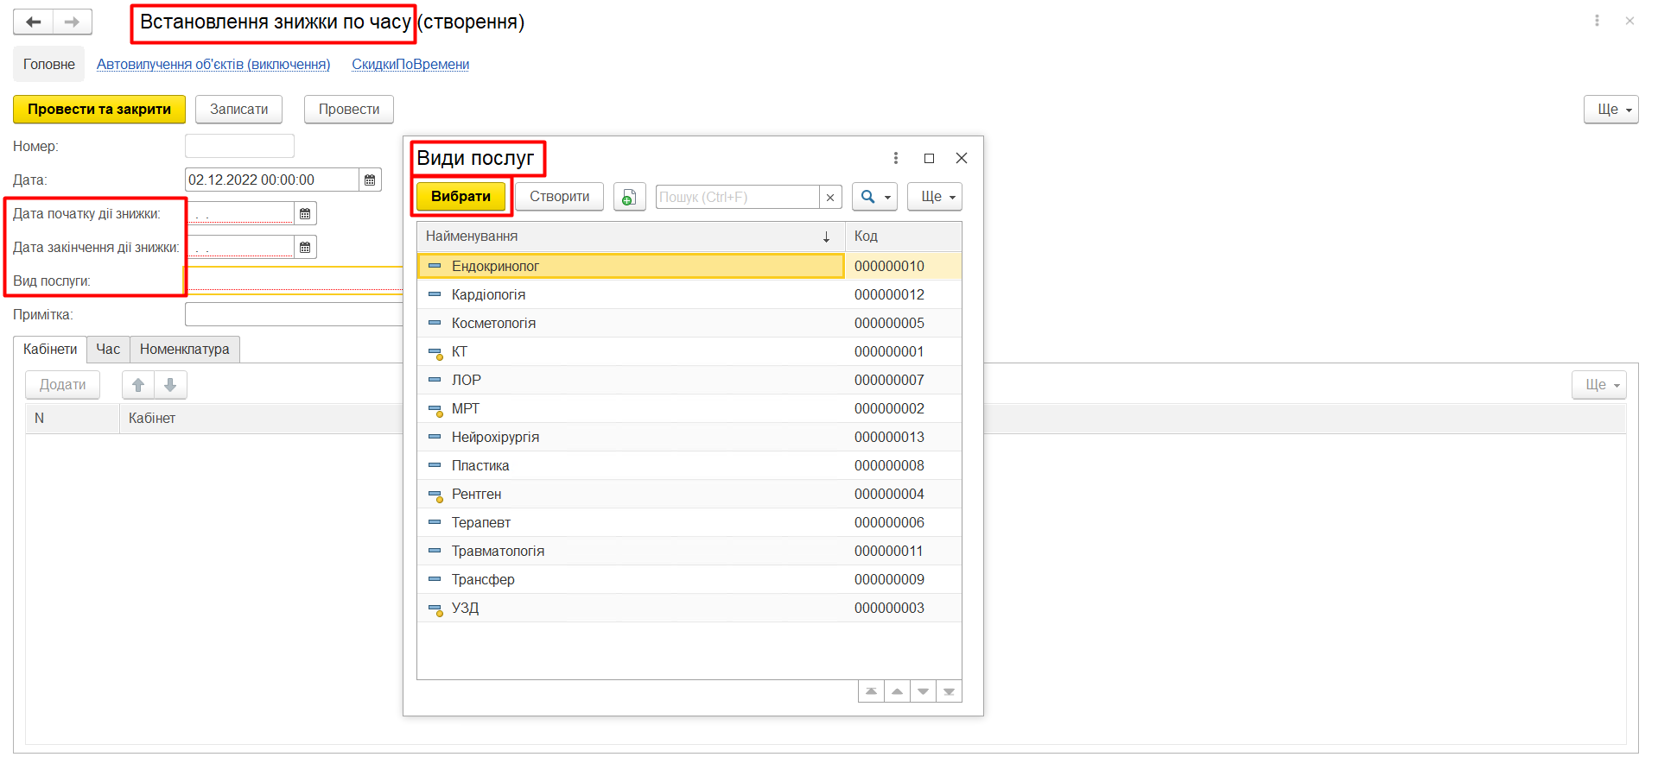This screenshot has width=1658, height=757.
Task: Click the forward navigation arrow
Action: pos(73,22)
